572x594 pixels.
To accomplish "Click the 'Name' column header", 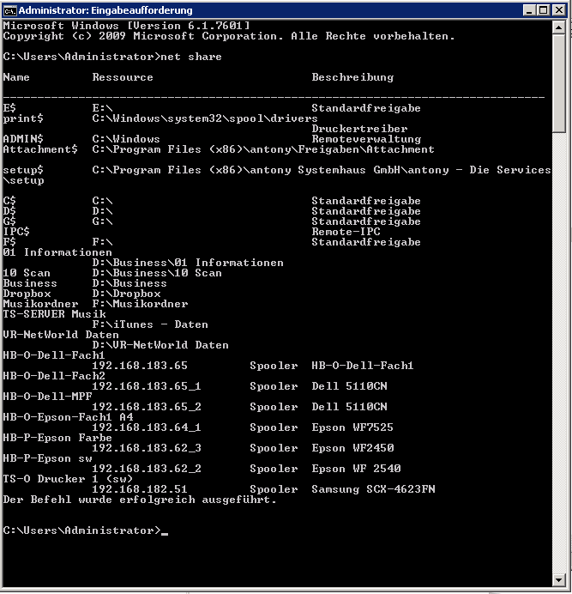I will [x=16, y=77].
